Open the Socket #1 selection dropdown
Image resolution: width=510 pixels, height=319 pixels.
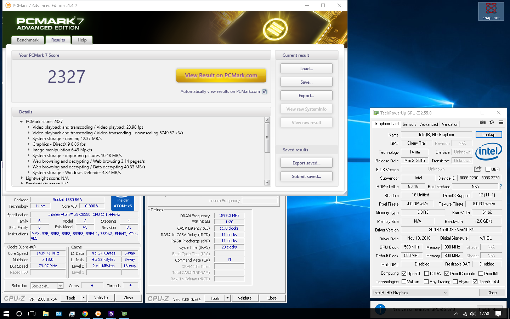click(47, 286)
